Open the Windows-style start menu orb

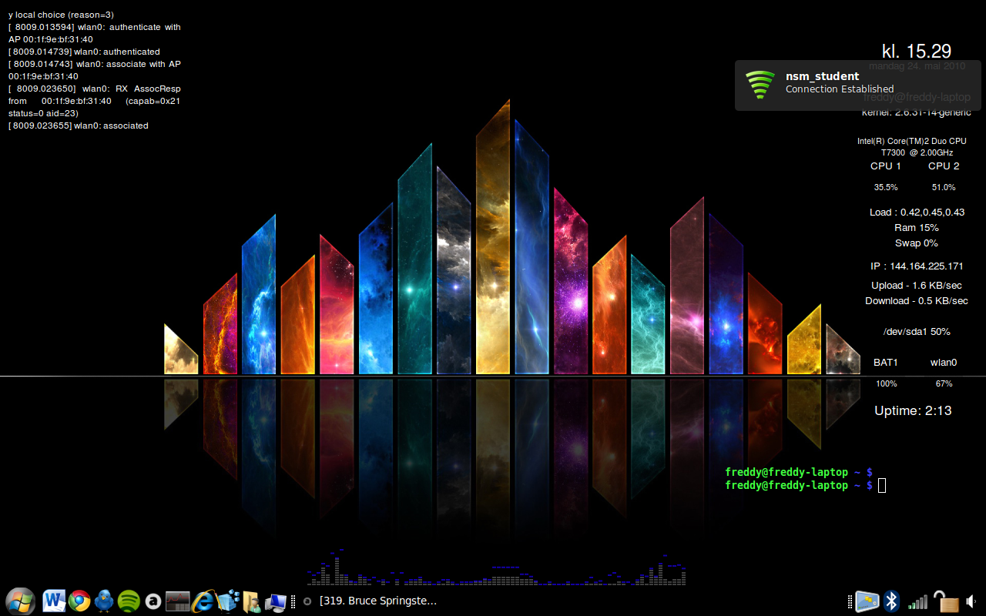coord(20,601)
